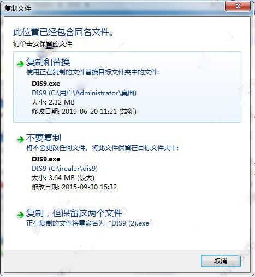
Task: Select 复制，但保留这两个文件 option
Action: [x=74, y=213]
